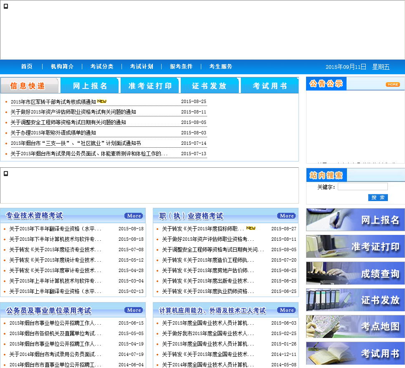
Task: Click More in 计算机应用能力、外语及技术工人考试 section
Action: click(287, 310)
